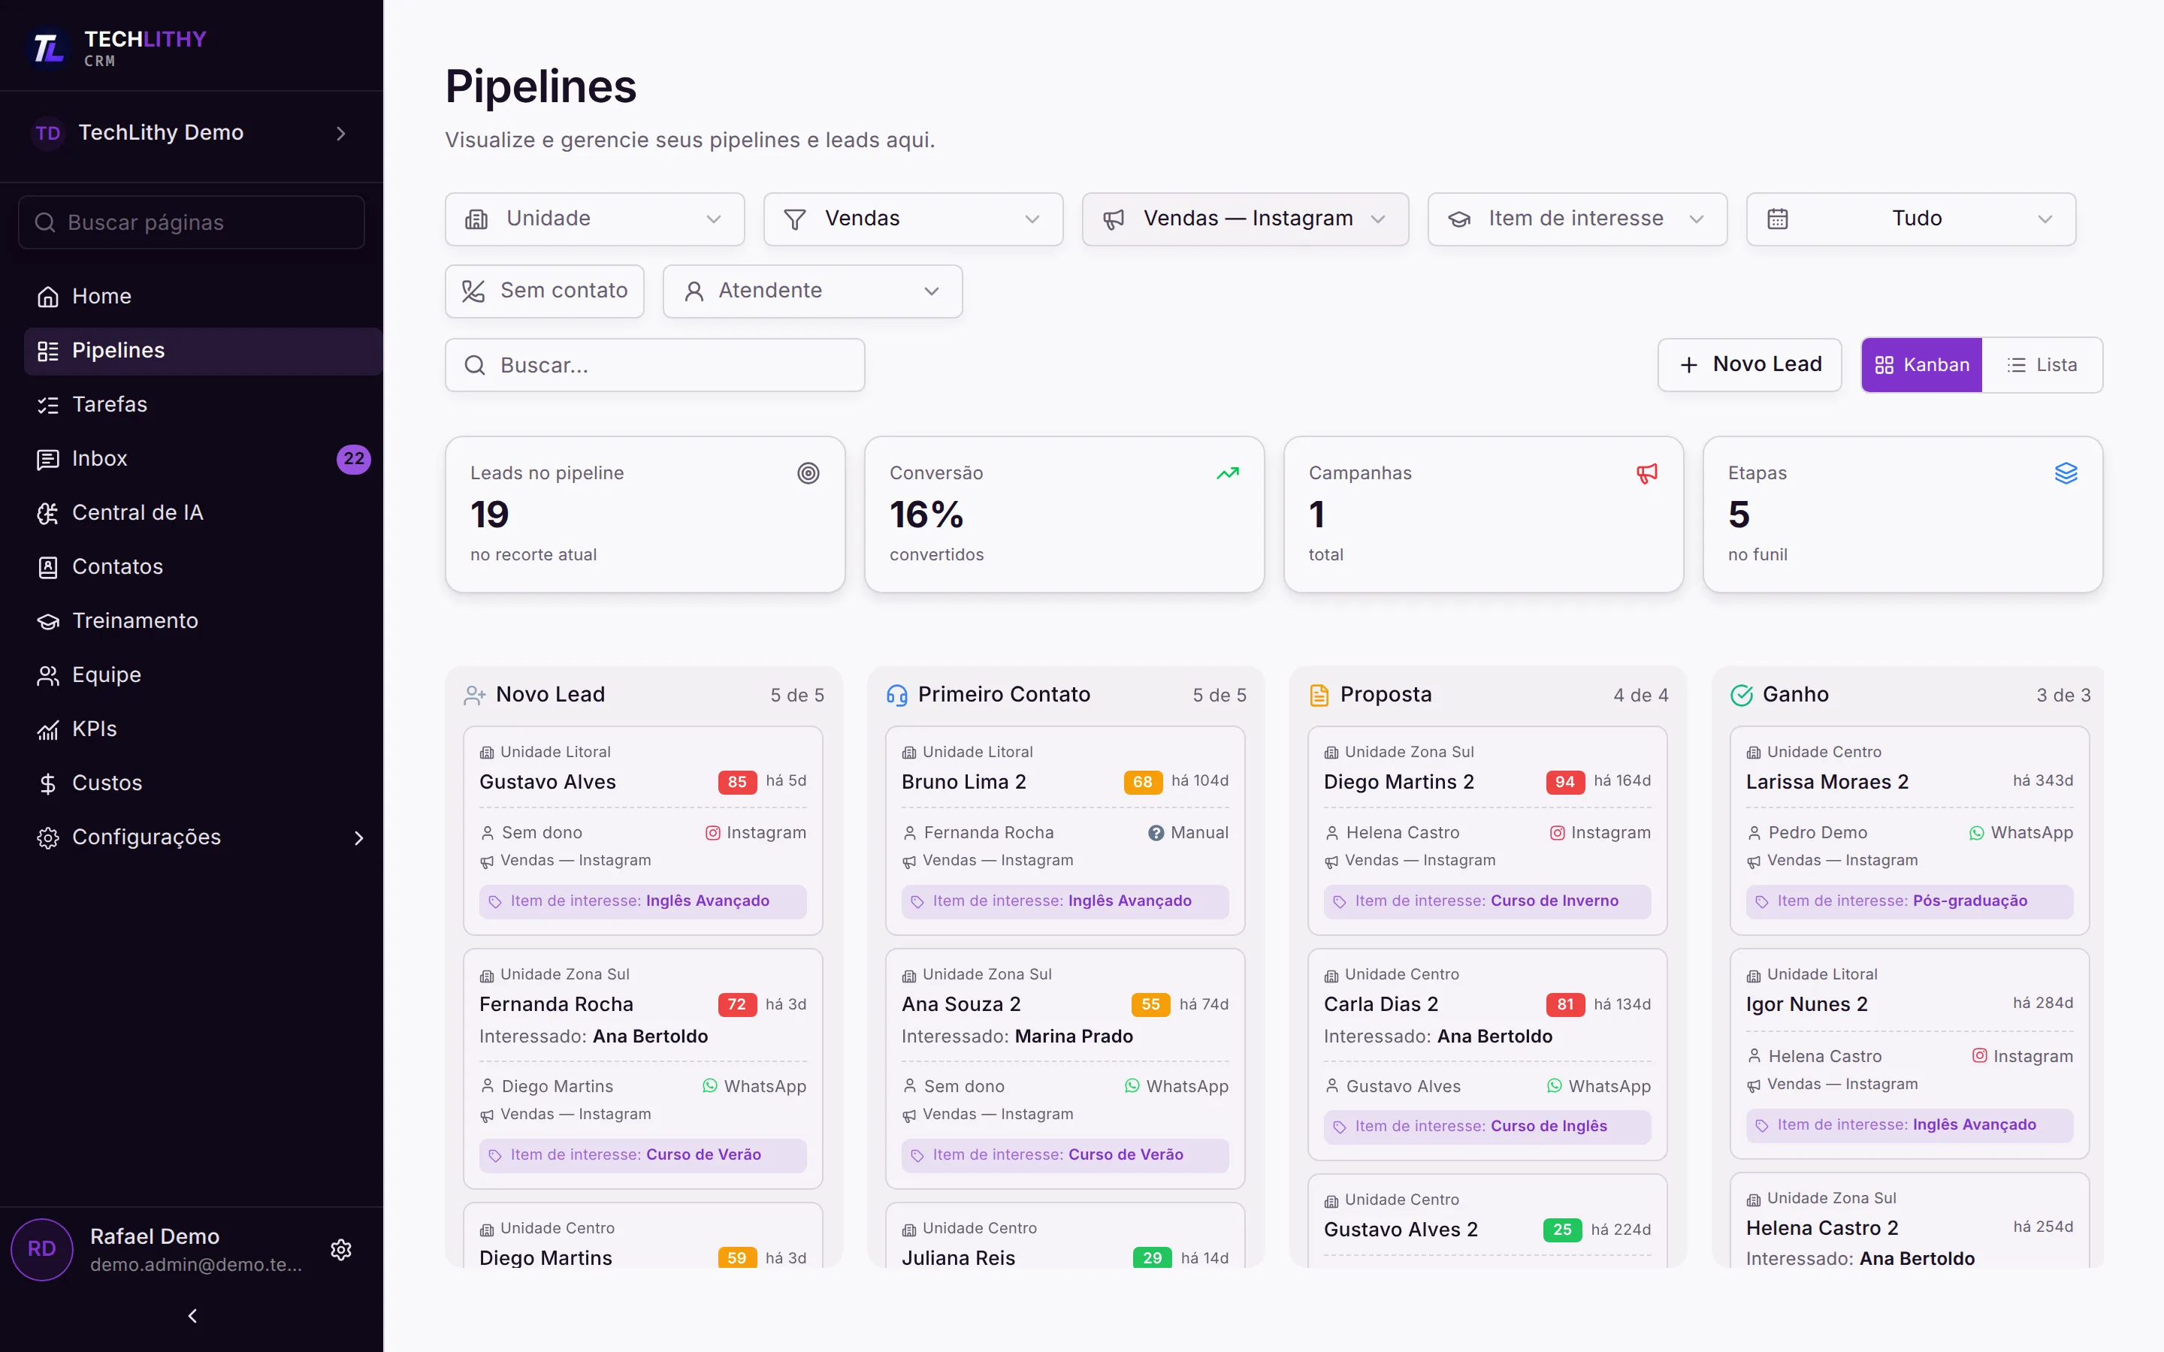Expand the TechLithy Demo workspace switcher

[192, 133]
